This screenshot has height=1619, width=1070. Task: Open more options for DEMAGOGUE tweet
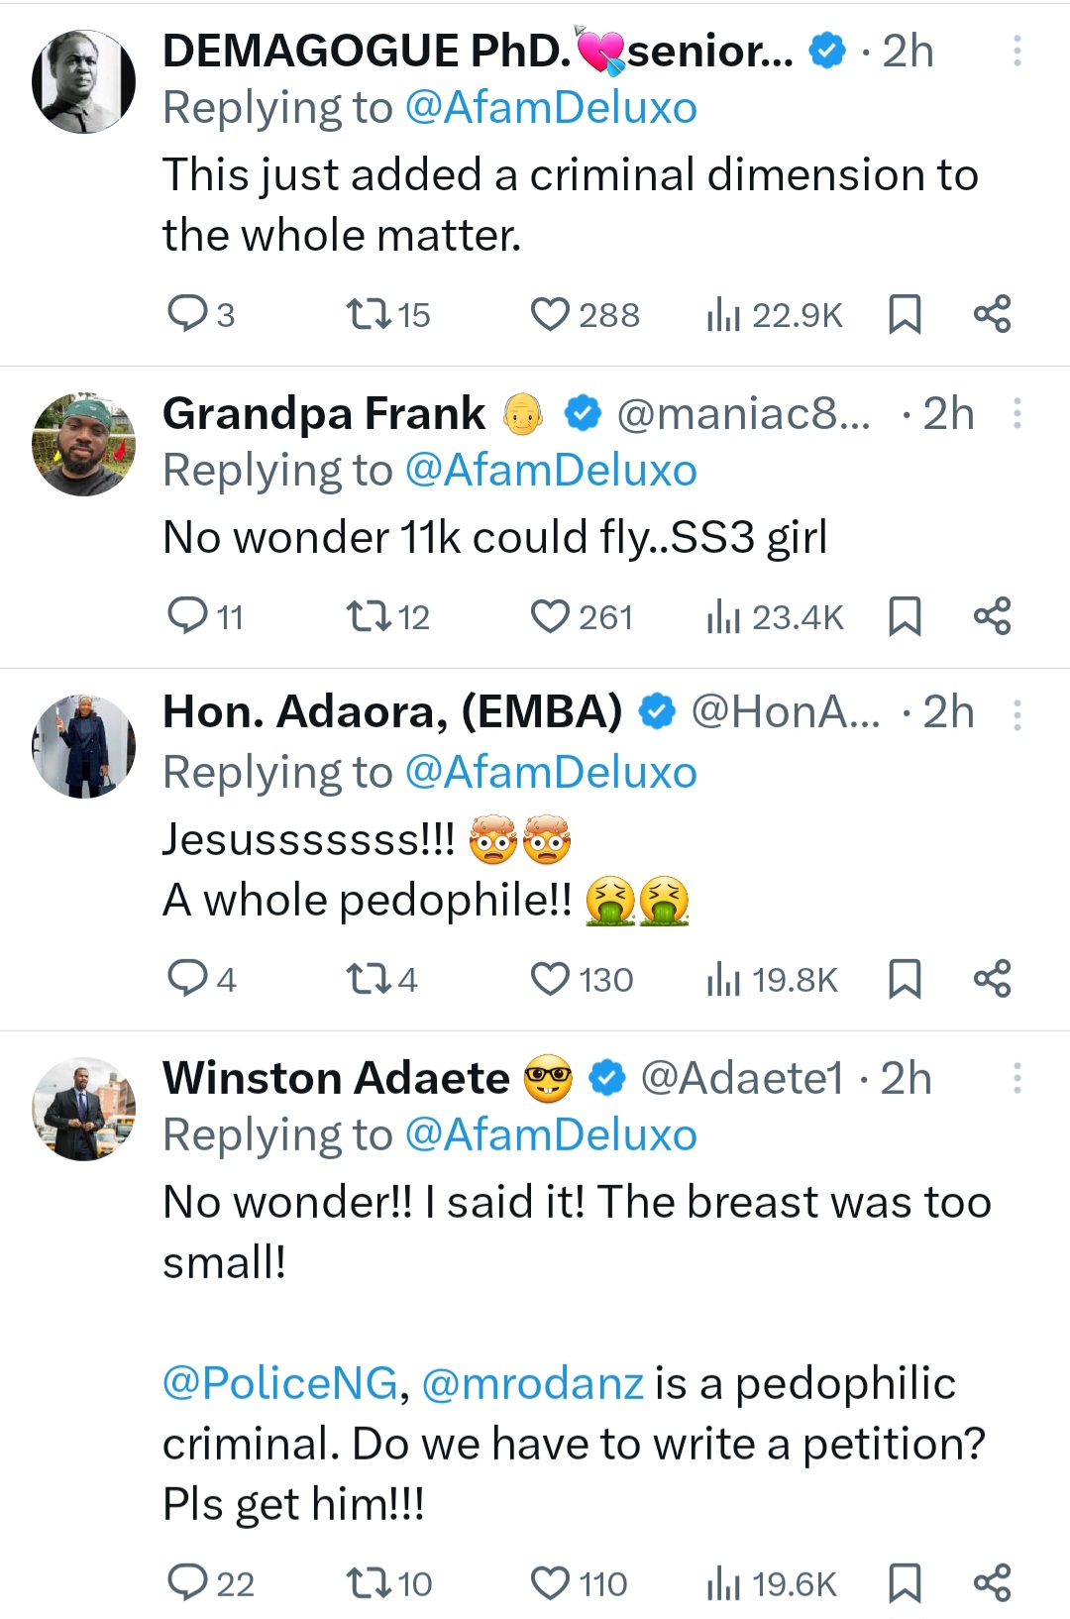[x=1016, y=52]
